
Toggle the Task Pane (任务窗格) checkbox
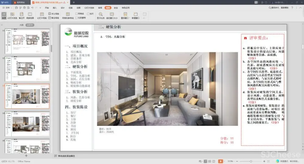point(77,18)
